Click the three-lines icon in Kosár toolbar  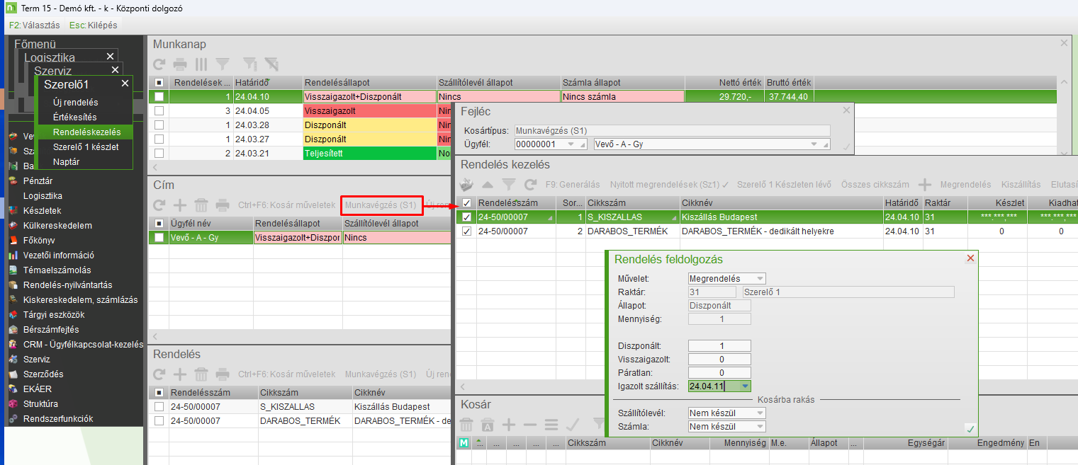tap(551, 425)
